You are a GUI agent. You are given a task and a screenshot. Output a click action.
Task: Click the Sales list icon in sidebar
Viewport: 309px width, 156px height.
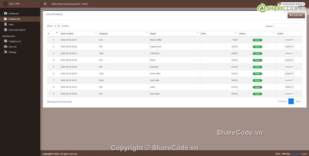6,24
